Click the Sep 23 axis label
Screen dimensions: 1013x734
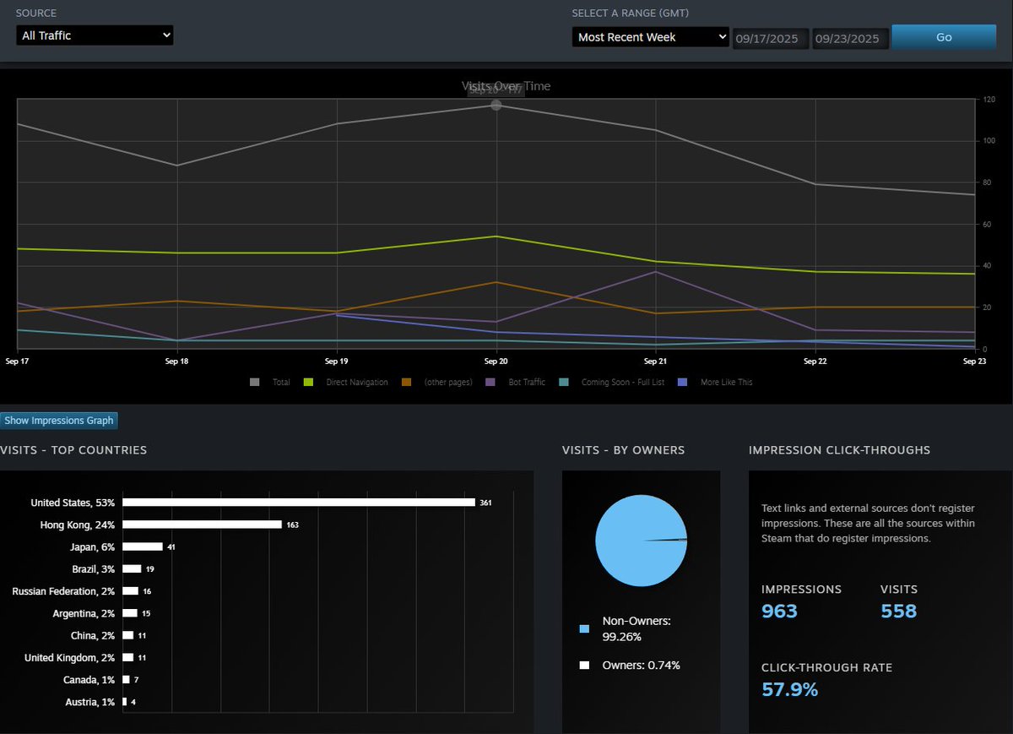pyautogui.click(x=975, y=361)
